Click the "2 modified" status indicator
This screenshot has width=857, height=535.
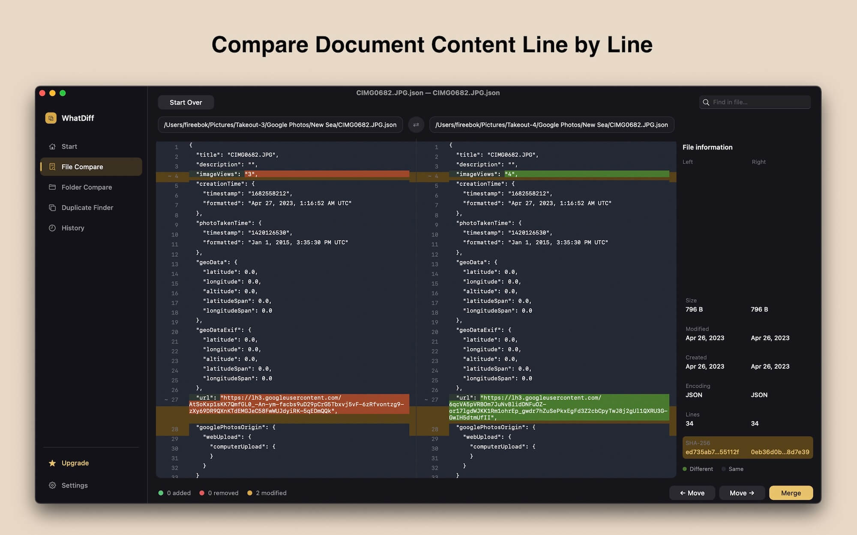pyautogui.click(x=267, y=493)
